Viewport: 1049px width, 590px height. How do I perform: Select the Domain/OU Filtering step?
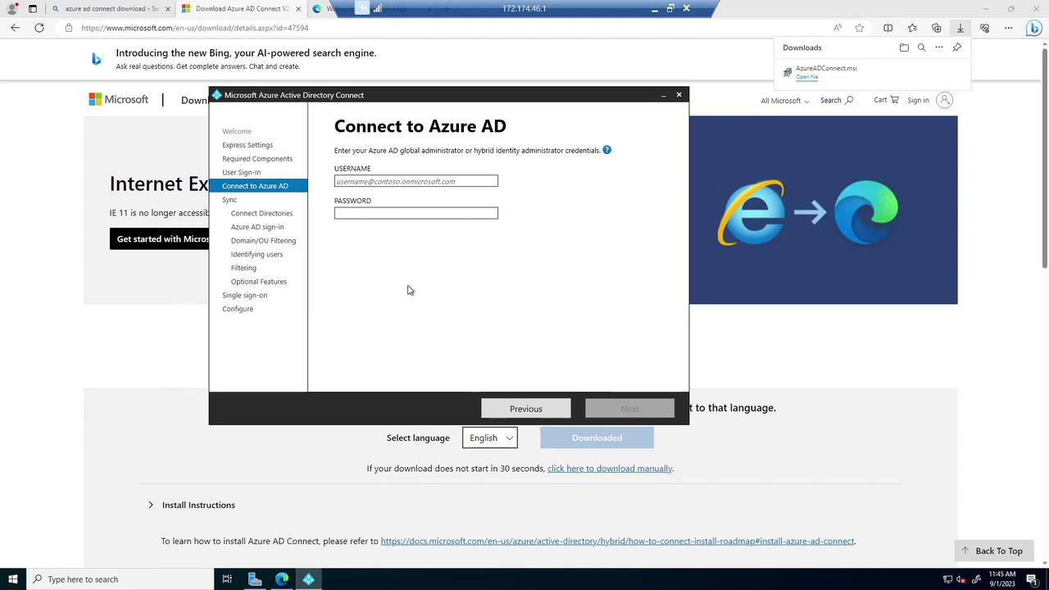[263, 241]
